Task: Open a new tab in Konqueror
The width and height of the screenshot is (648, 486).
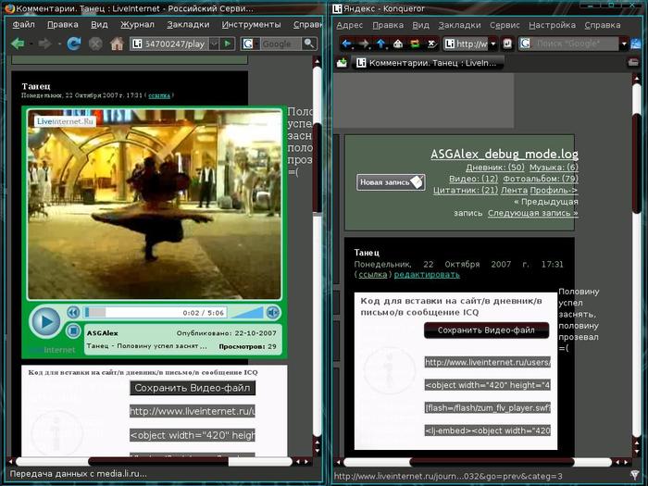Action: tap(342, 63)
